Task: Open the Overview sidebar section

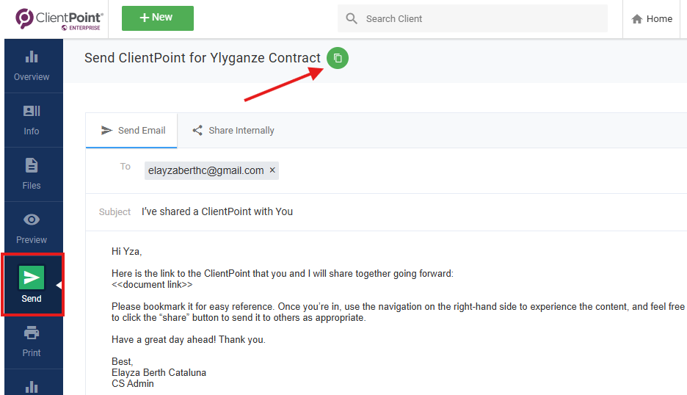Action: click(x=32, y=66)
